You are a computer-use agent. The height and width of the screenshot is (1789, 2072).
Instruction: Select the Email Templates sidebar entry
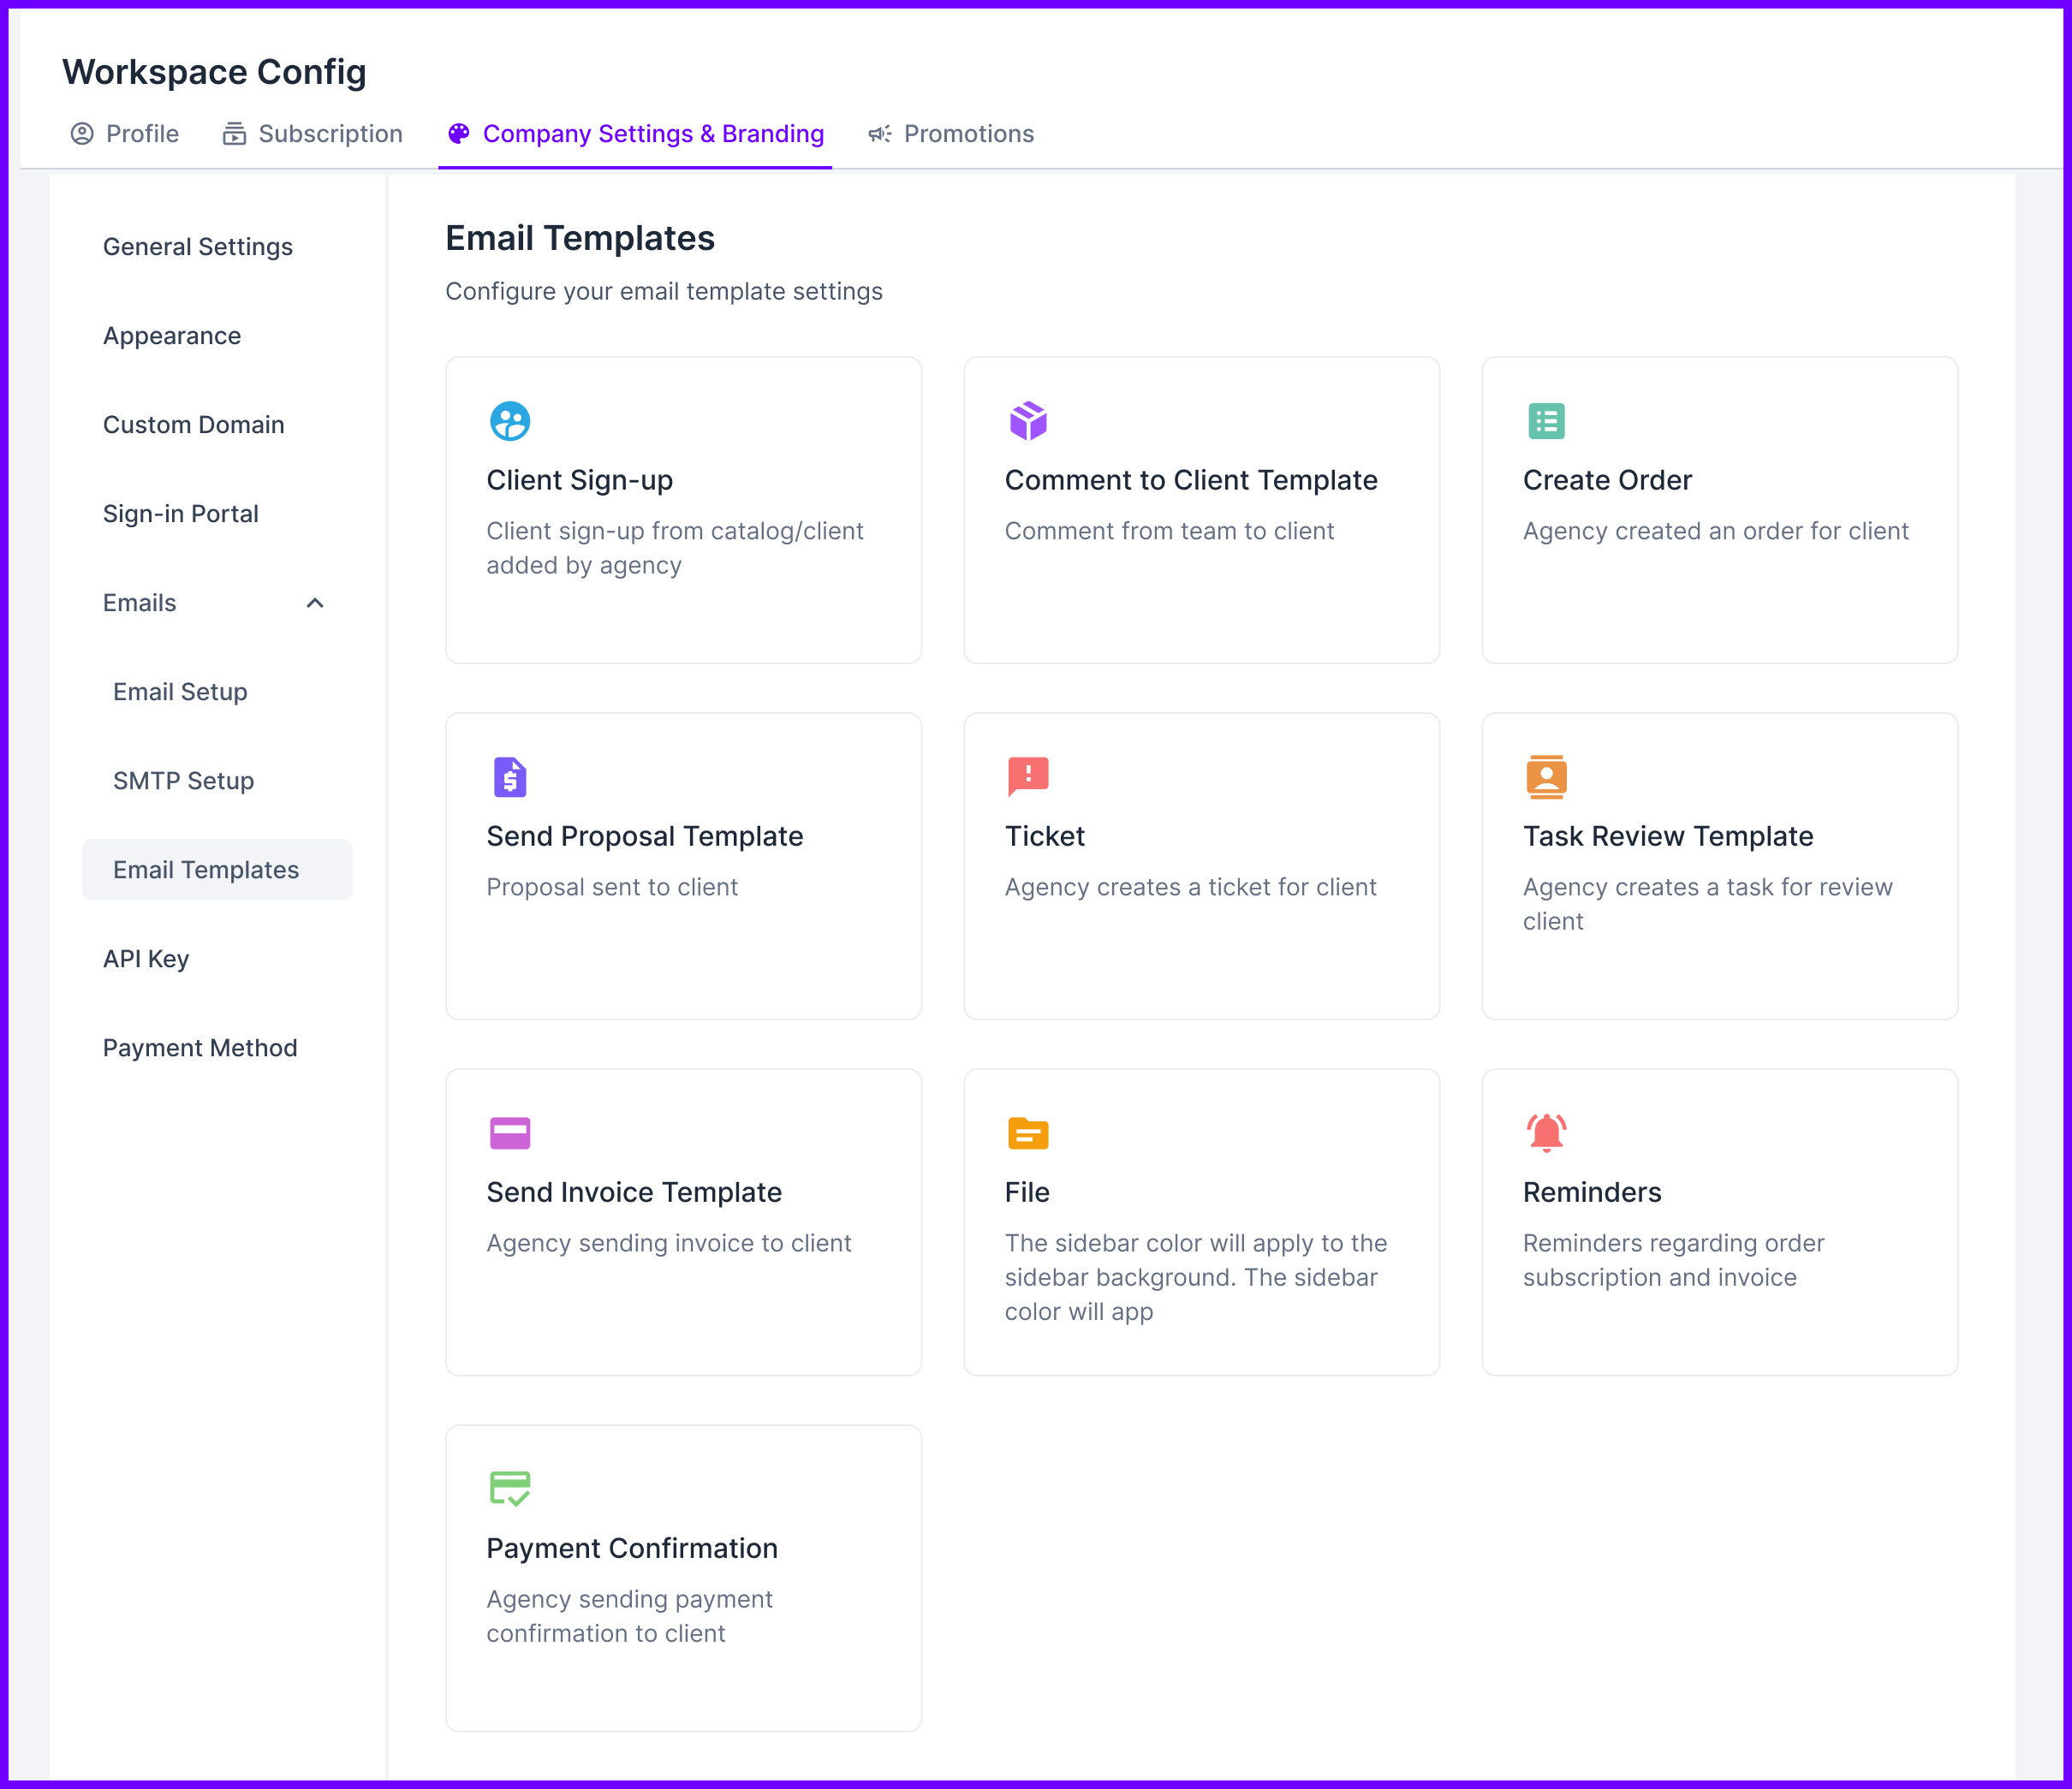206,869
